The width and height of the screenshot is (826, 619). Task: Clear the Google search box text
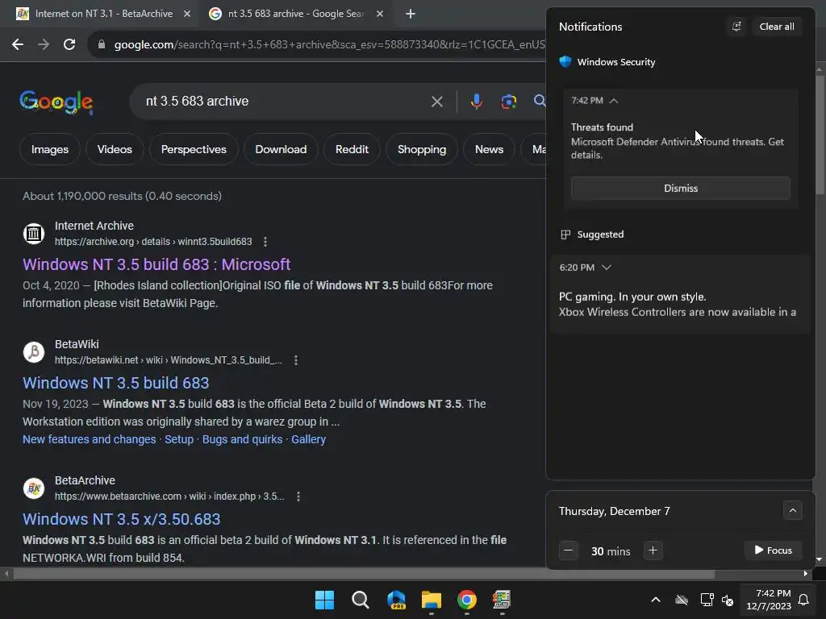click(x=436, y=102)
